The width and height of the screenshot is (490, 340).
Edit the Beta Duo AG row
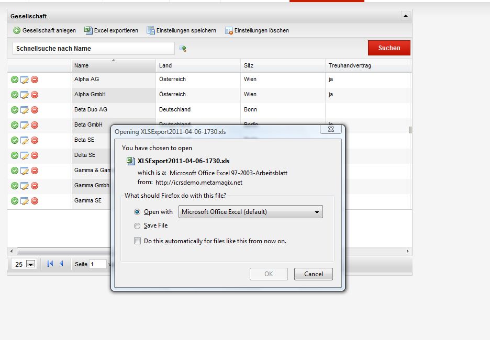25,110
